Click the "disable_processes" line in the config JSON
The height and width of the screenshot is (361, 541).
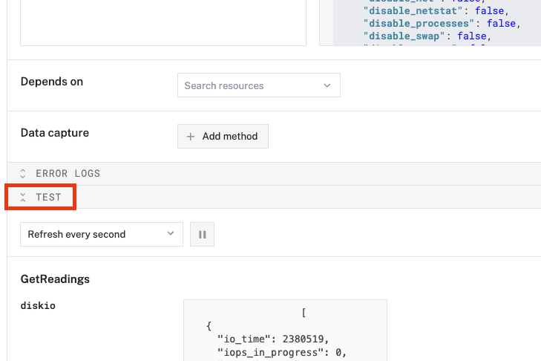coord(441,23)
